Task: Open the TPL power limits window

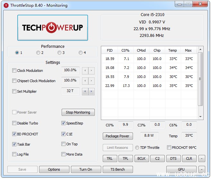Action: (126, 158)
